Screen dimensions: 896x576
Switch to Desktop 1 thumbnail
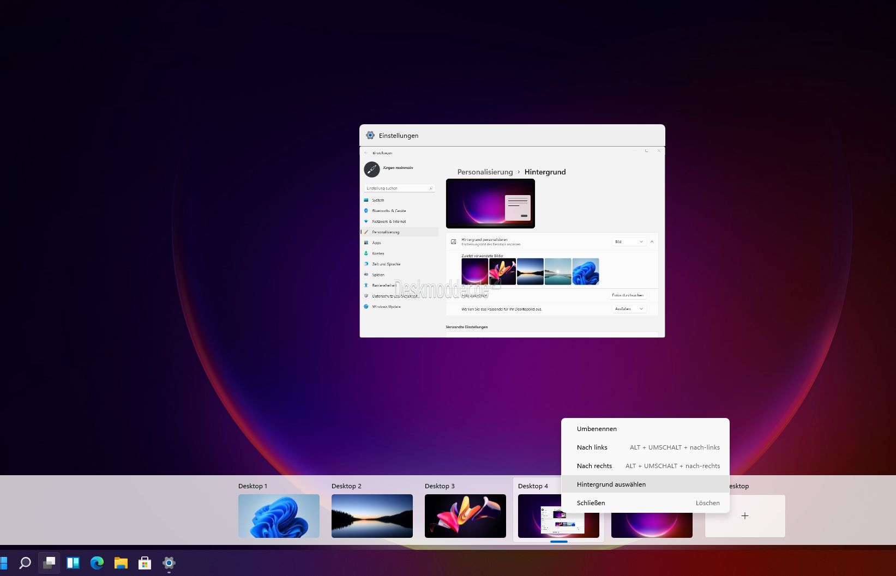(279, 516)
